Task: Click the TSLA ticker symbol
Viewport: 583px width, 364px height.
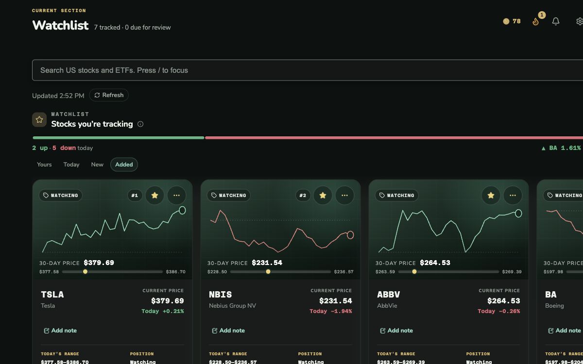Action: coord(52,295)
